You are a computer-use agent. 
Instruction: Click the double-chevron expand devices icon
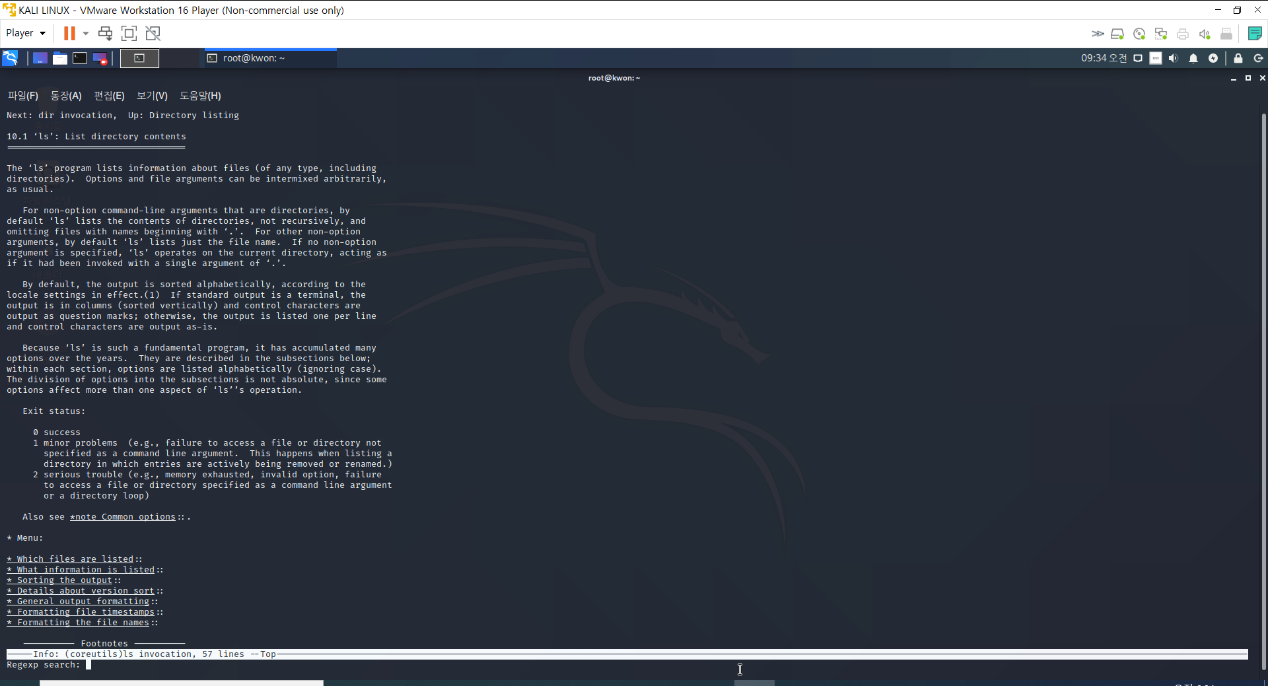coord(1097,34)
